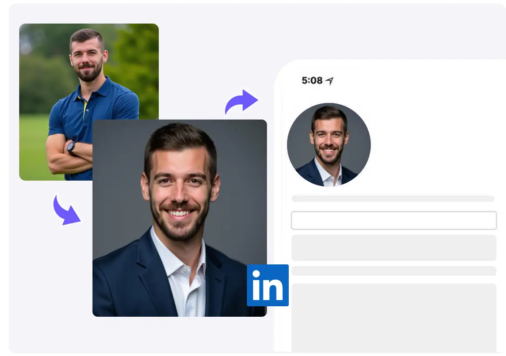Click the gray placeholder bar below the avatar
The image size is (506, 356).
[393, 198]
